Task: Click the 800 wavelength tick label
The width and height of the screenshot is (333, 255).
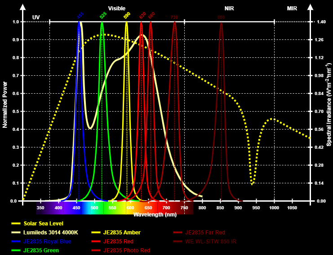Action: (202, 208)
